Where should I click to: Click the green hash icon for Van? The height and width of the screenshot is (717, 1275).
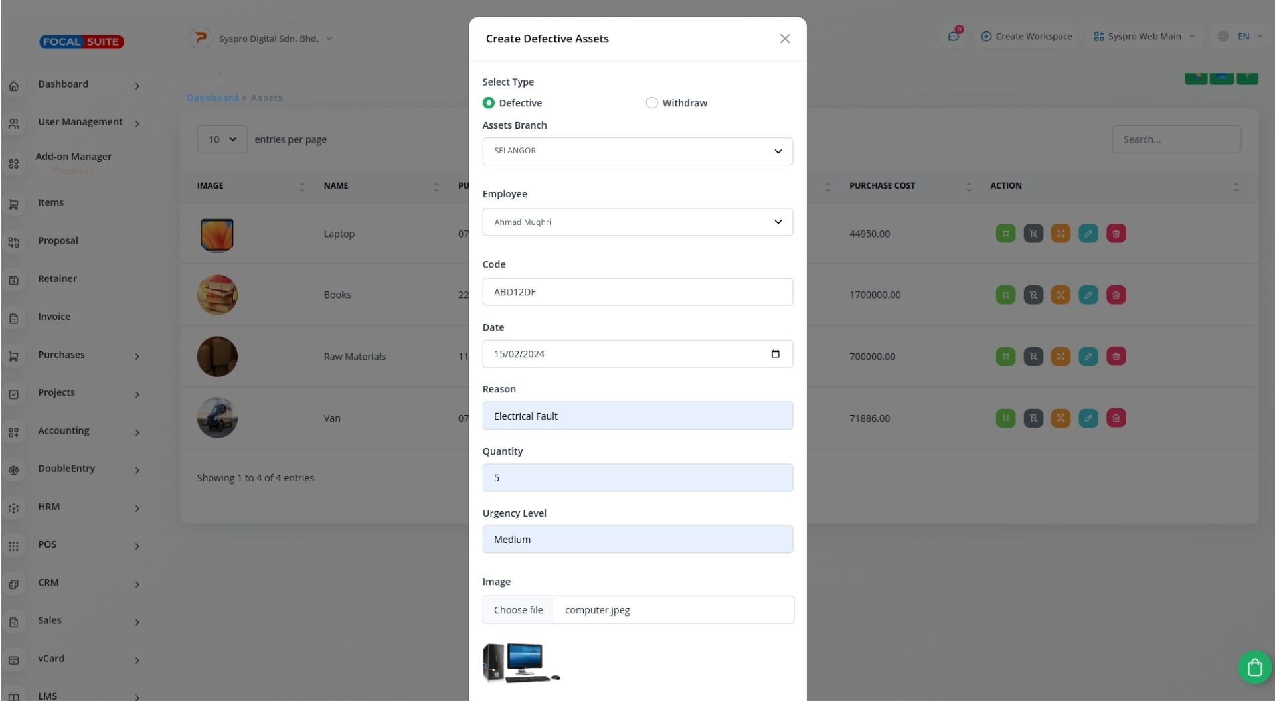click(x=1005, y=418)
